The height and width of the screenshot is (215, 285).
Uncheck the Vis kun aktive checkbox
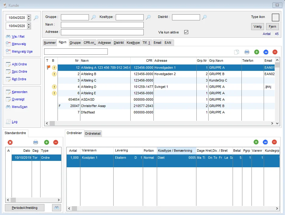point(186,32)
